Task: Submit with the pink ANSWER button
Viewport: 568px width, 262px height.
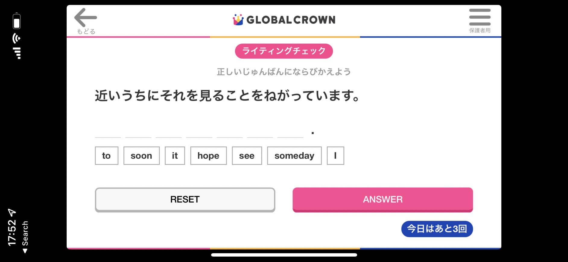Action: pyautogui.click(x=382, y=200)
